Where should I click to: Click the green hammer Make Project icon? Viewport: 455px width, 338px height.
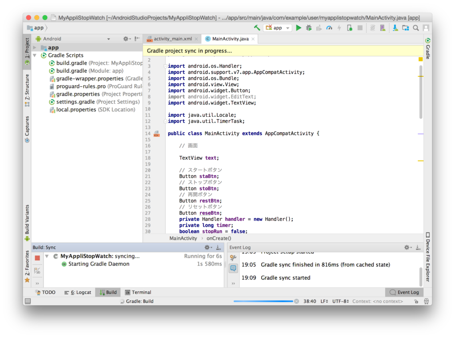257,28
